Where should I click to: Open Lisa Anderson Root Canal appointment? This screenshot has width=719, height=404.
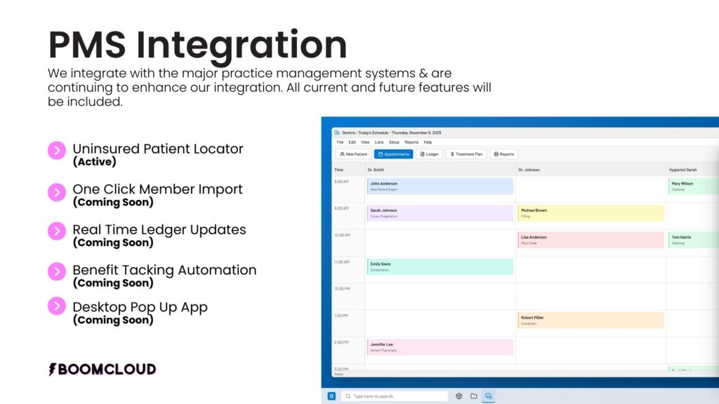point(591,240)
